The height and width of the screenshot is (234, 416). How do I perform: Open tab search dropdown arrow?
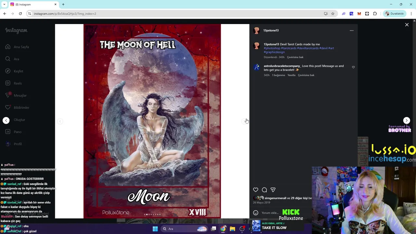click(x=4, y=4)
